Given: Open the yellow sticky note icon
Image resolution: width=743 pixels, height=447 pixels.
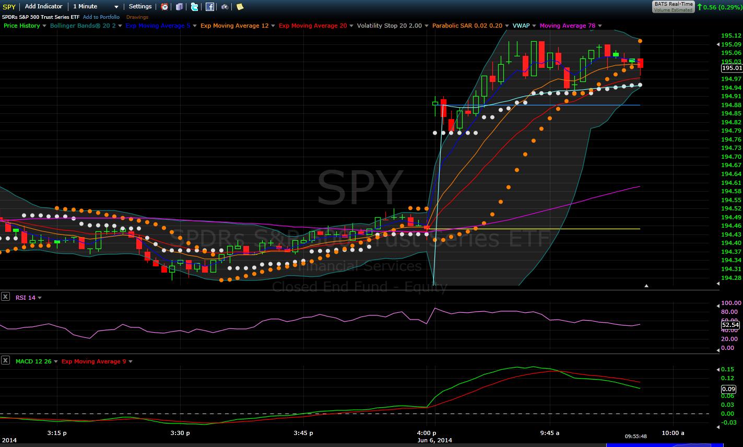Looking at the screenshot, I should click(x=240, y=7).
